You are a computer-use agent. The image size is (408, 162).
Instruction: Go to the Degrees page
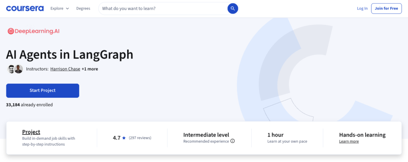point(83,8)
